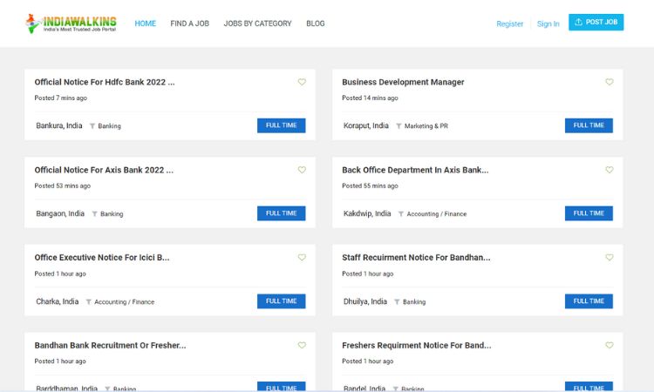This screenshot has height=392, width=654.
Task: Favorite Staff Recuirment Notice For Bandhan job
Action: tap(610, 258)
